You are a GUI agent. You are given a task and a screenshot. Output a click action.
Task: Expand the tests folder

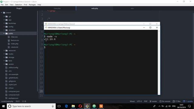tap(4, 61)
